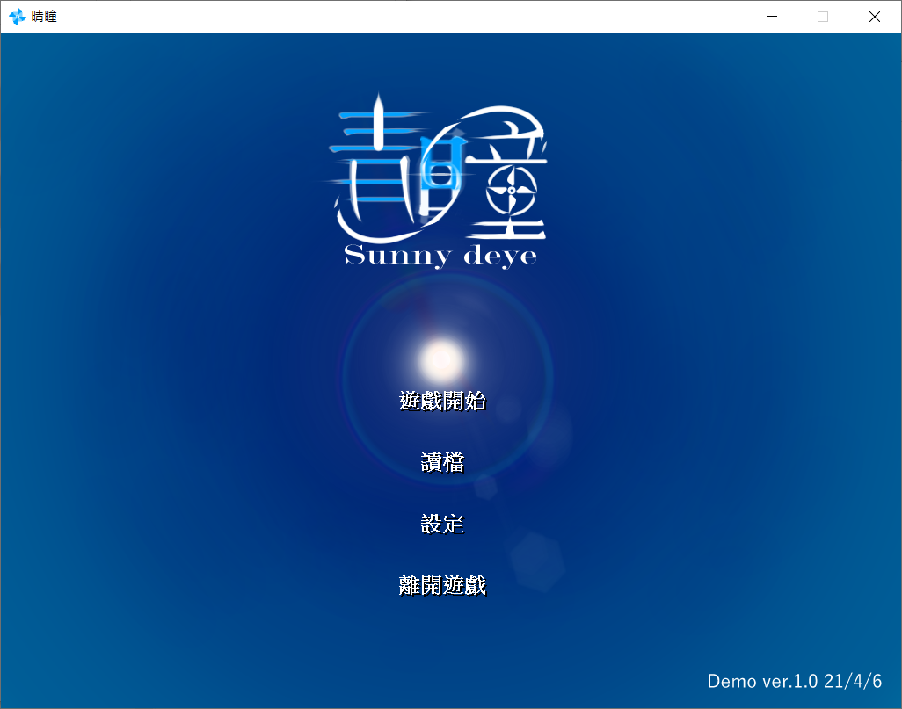902x709 pixels.
Task: Start the game with 遊戲開始
Action: [x=442, y=402]
